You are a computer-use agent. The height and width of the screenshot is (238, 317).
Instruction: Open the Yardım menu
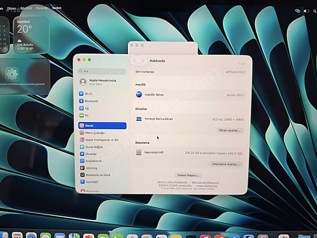(56, 8)
